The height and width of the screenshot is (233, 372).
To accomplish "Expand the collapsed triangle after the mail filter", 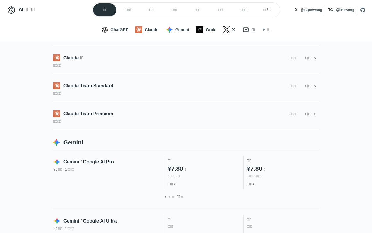I will pyautogui.click(x=267, y=29).
